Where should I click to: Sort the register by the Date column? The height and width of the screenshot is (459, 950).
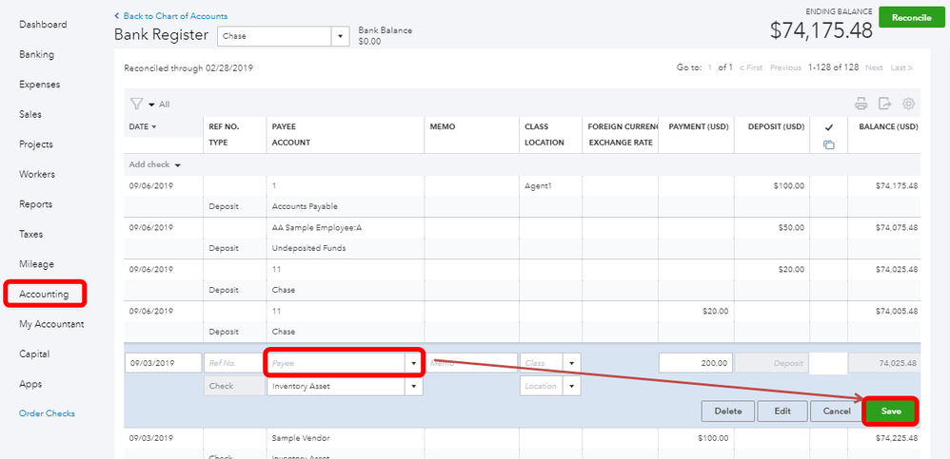tap(143, 126)
